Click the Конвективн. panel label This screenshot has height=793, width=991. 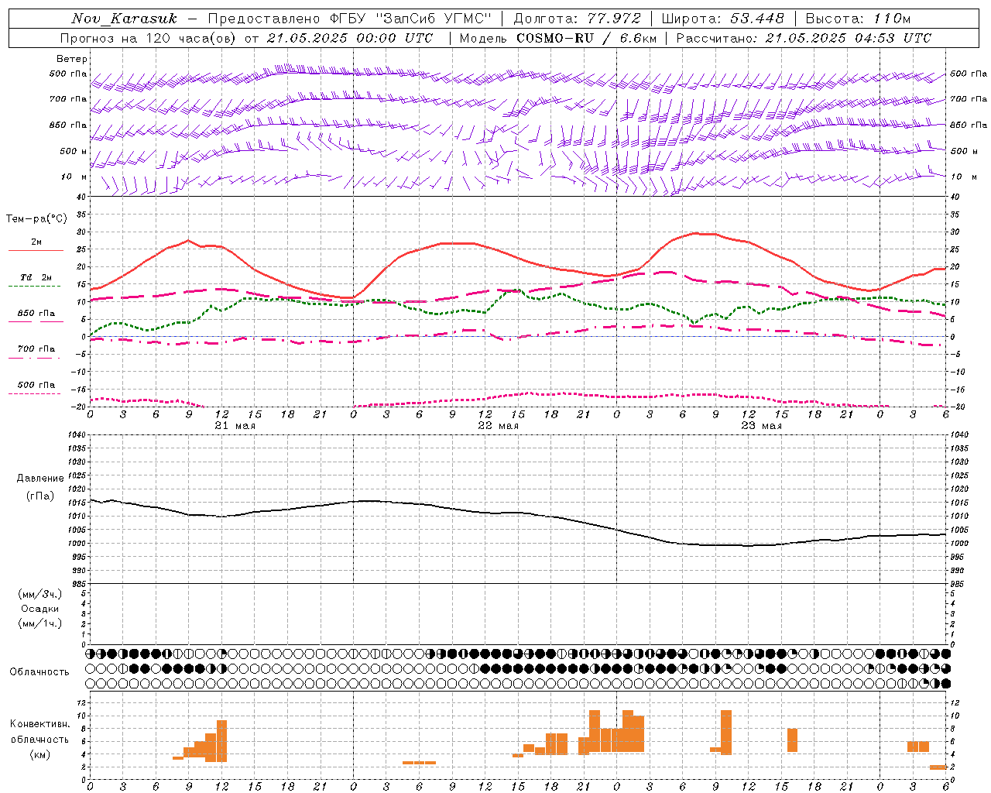40,724
